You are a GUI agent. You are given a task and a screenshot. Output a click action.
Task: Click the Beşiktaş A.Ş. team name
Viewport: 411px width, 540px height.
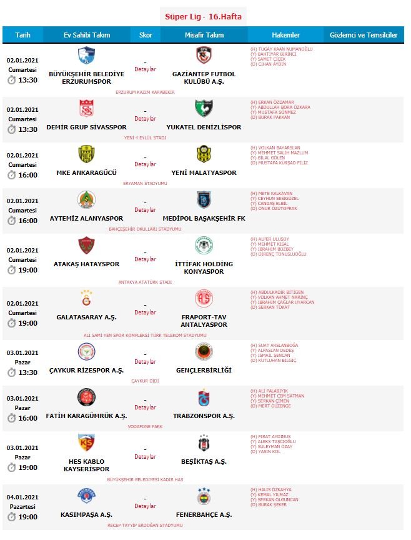(204, 461)
